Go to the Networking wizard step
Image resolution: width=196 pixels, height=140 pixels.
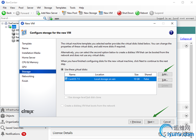tap(28, 76)
